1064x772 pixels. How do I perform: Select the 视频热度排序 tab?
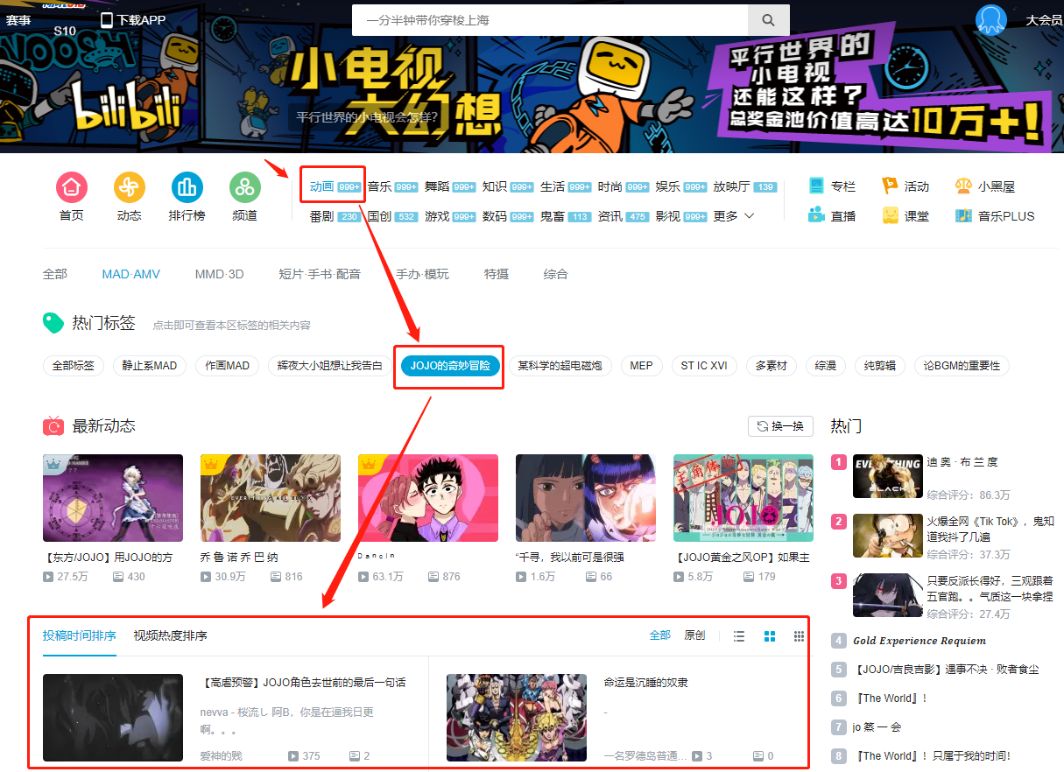pyautogui.click(x=170, y=635)
